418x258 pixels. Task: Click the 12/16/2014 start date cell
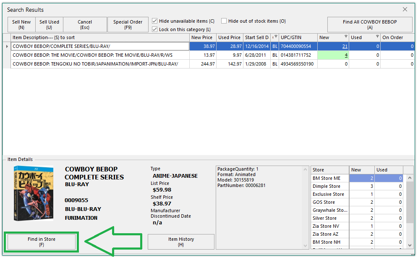pos(257,46)
